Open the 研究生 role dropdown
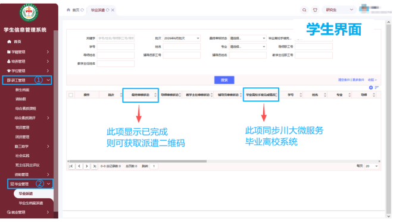The width and height of the screenshot is (393, 222). [x=339, y=10]
